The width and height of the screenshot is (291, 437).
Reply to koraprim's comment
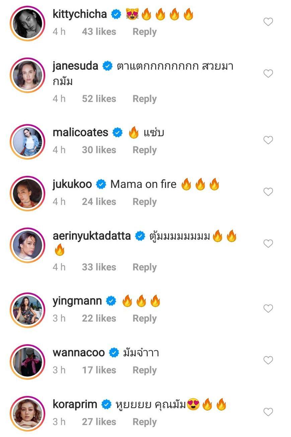pyautogui.click(x=144, y=422)
